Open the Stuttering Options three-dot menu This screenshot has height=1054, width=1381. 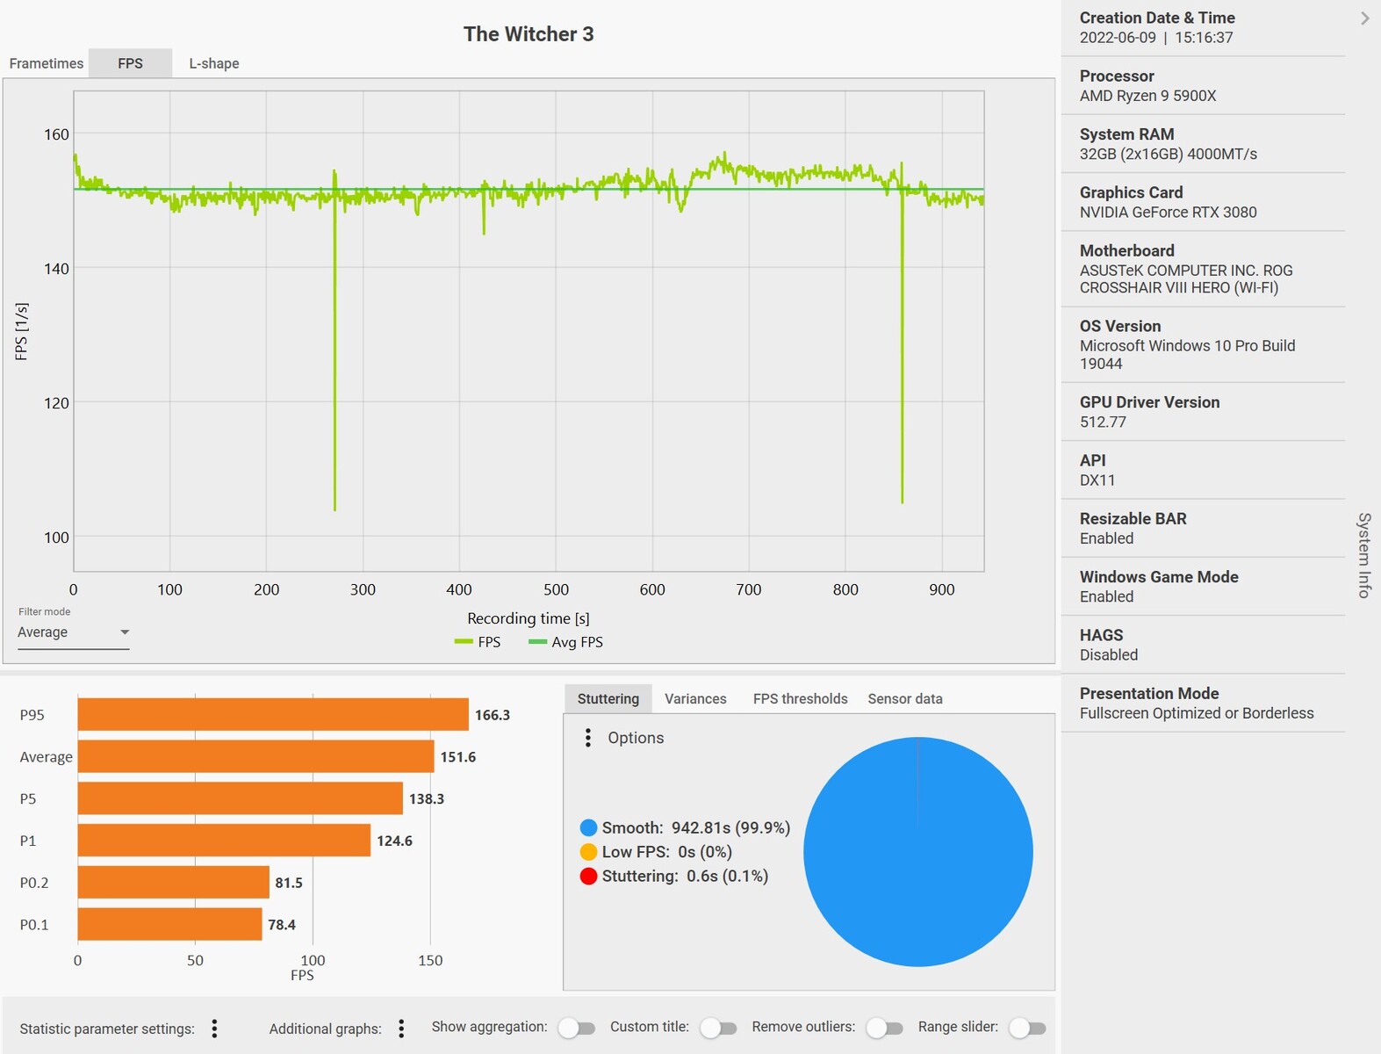click(x=588, y=738)
